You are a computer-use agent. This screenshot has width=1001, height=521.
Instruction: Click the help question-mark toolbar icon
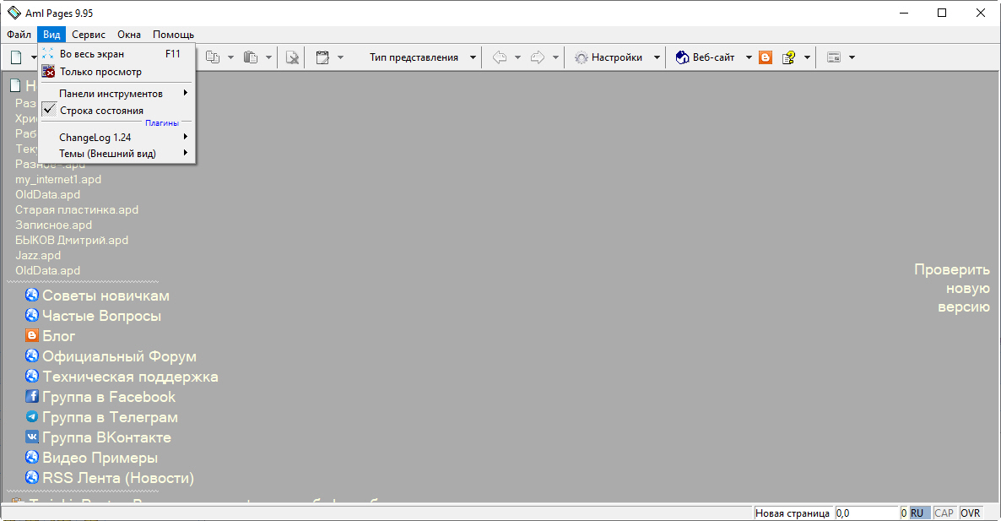point(789,57)
